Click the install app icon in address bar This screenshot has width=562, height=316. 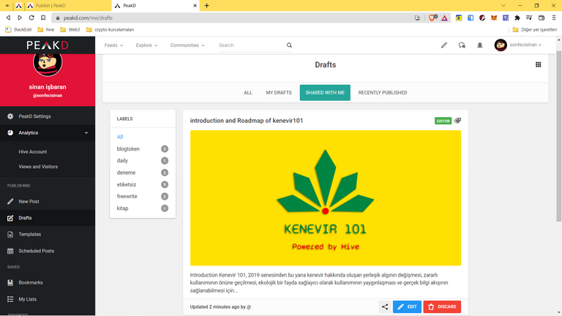tap(418, 18)
